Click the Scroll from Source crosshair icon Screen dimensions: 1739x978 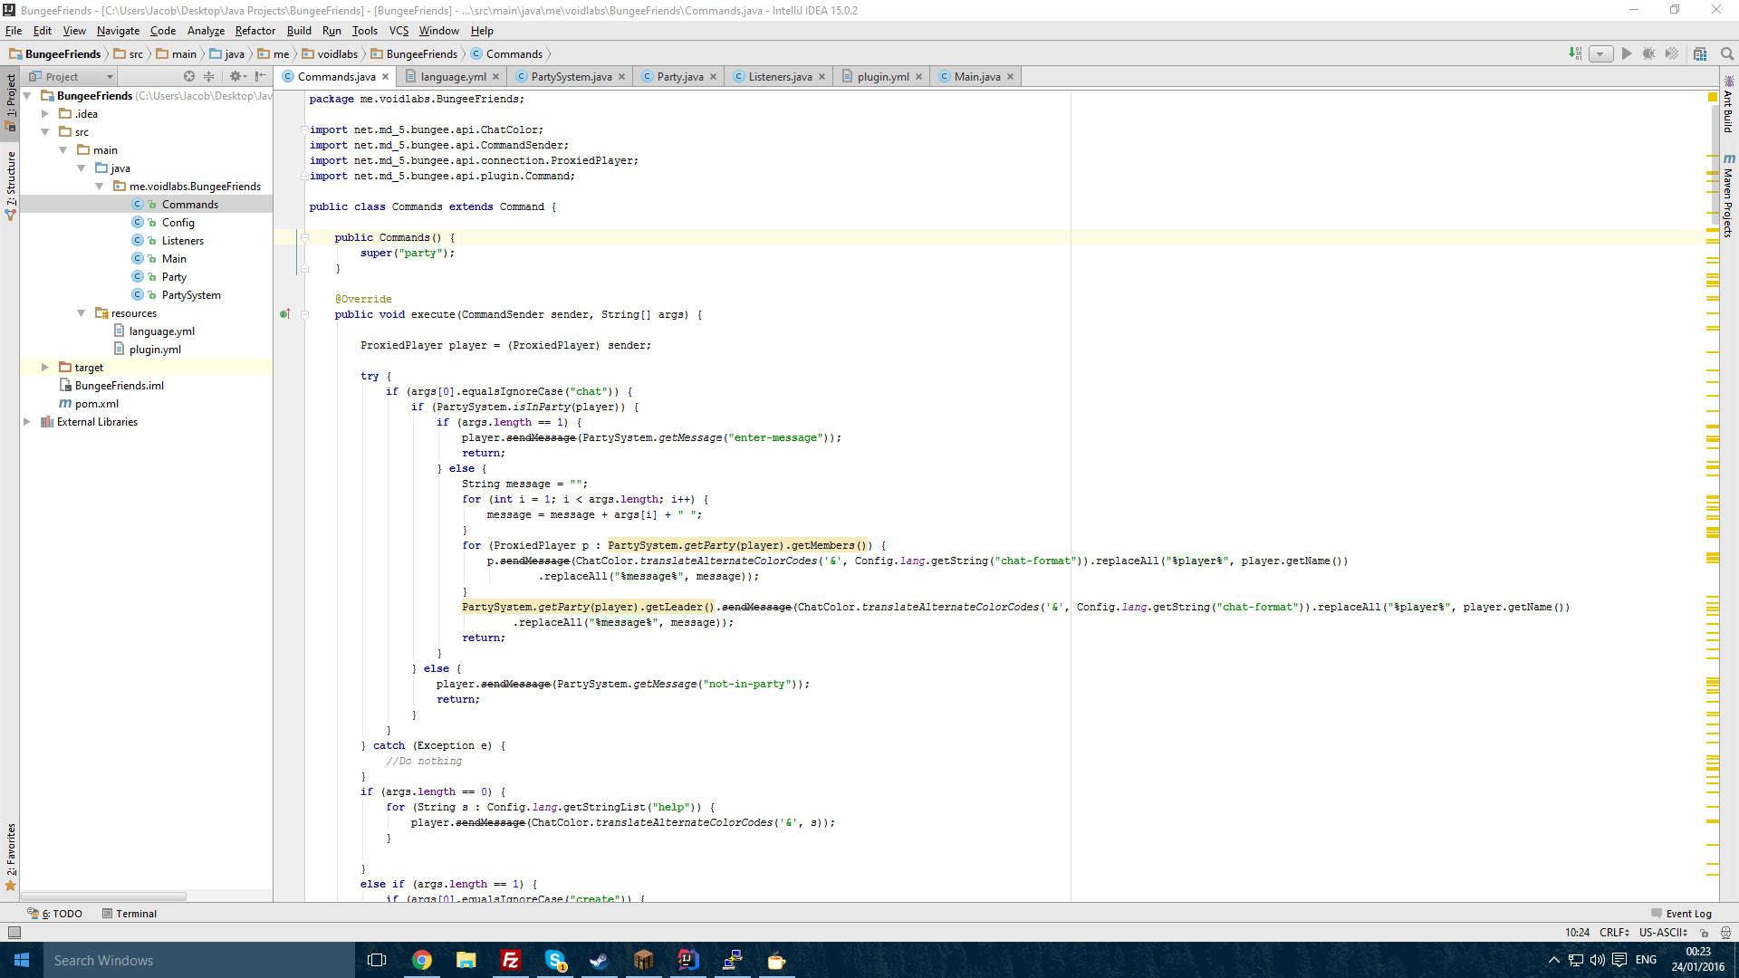(188, 77)
